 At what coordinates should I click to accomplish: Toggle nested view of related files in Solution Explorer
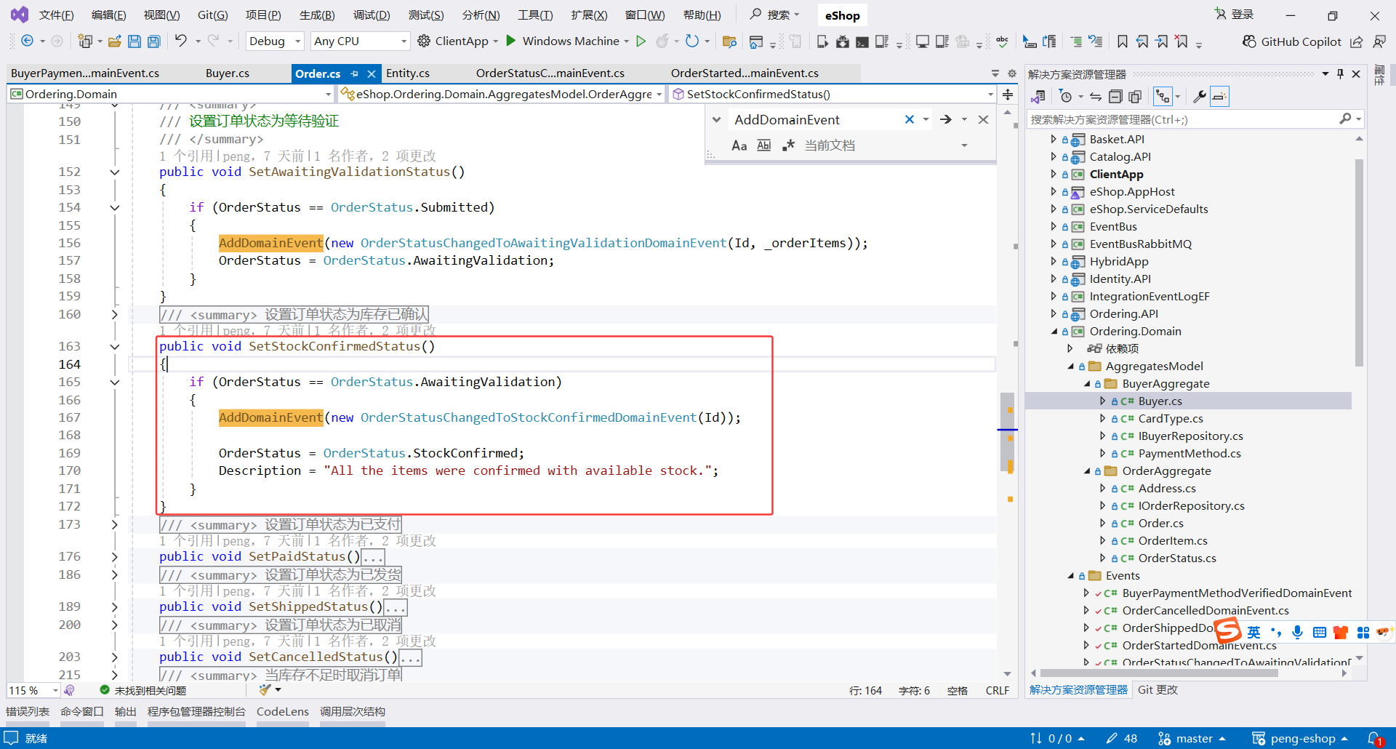pyautogui.click(x=1163, y=97)
